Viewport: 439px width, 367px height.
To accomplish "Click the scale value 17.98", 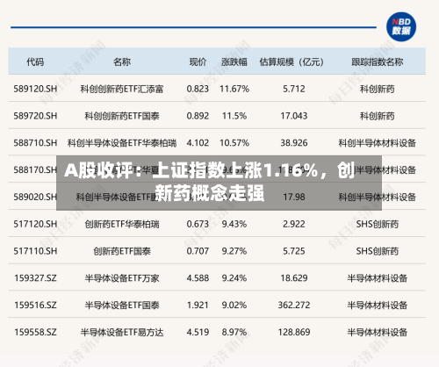I will pos(294,197).
